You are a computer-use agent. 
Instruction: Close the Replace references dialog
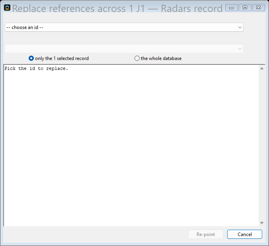259,8
